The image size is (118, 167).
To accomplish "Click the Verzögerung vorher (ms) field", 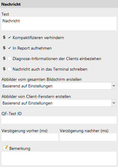I will pyautogui.click(x=30, y=137).
